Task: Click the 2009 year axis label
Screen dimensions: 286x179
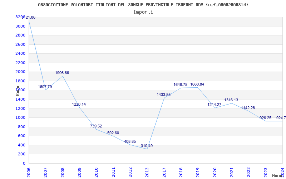Action: [79, 172]
